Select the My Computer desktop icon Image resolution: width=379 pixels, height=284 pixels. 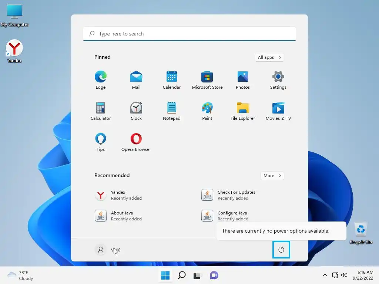coord(14,15)
